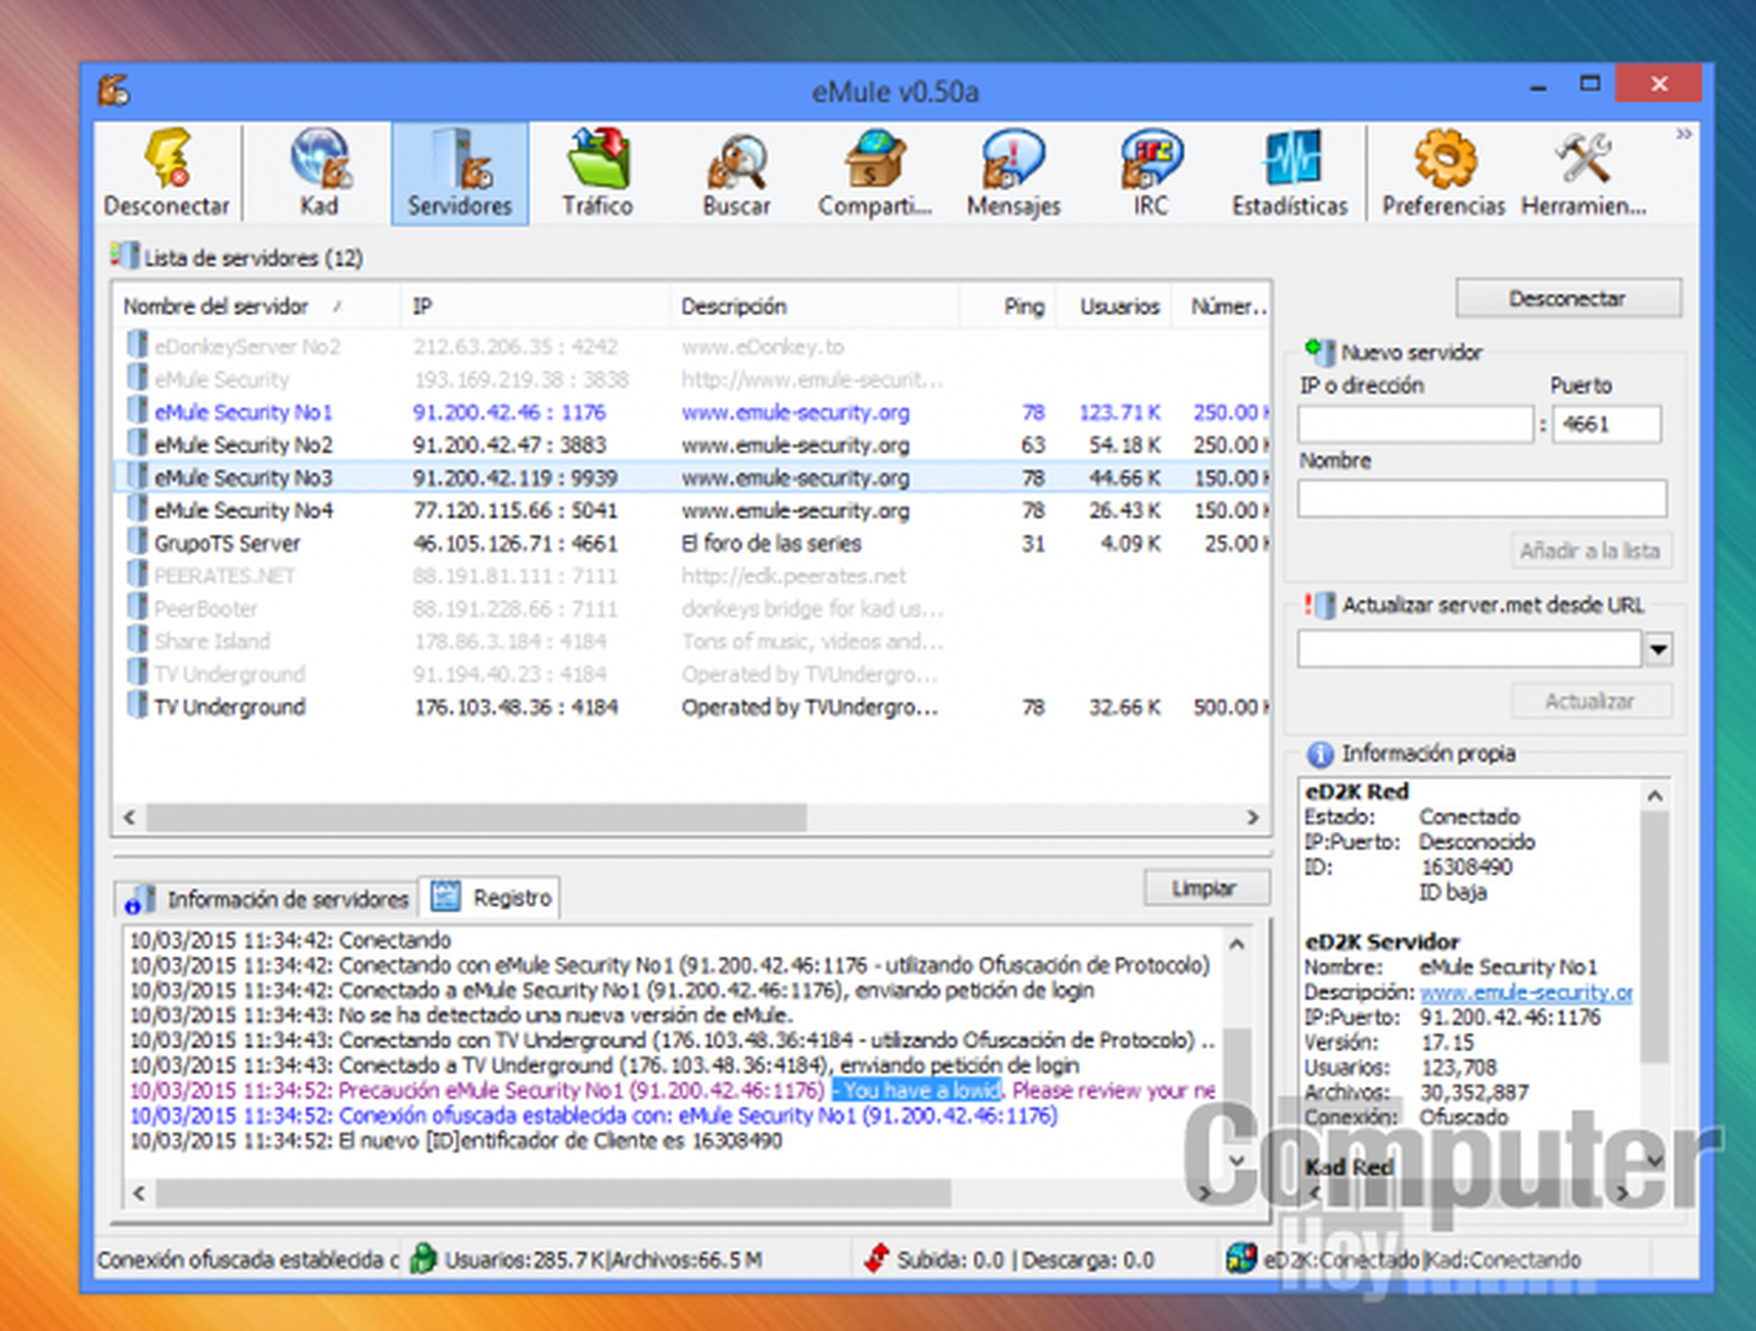The width and height of the screenshot is (1756, 1331).
Task: Select the GrupoTS Server row
Action: (227, 544)
